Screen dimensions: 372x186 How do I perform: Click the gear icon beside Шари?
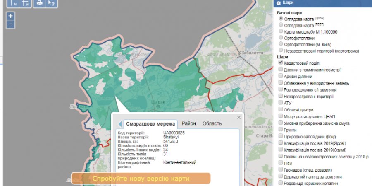[x=279, y=3]
